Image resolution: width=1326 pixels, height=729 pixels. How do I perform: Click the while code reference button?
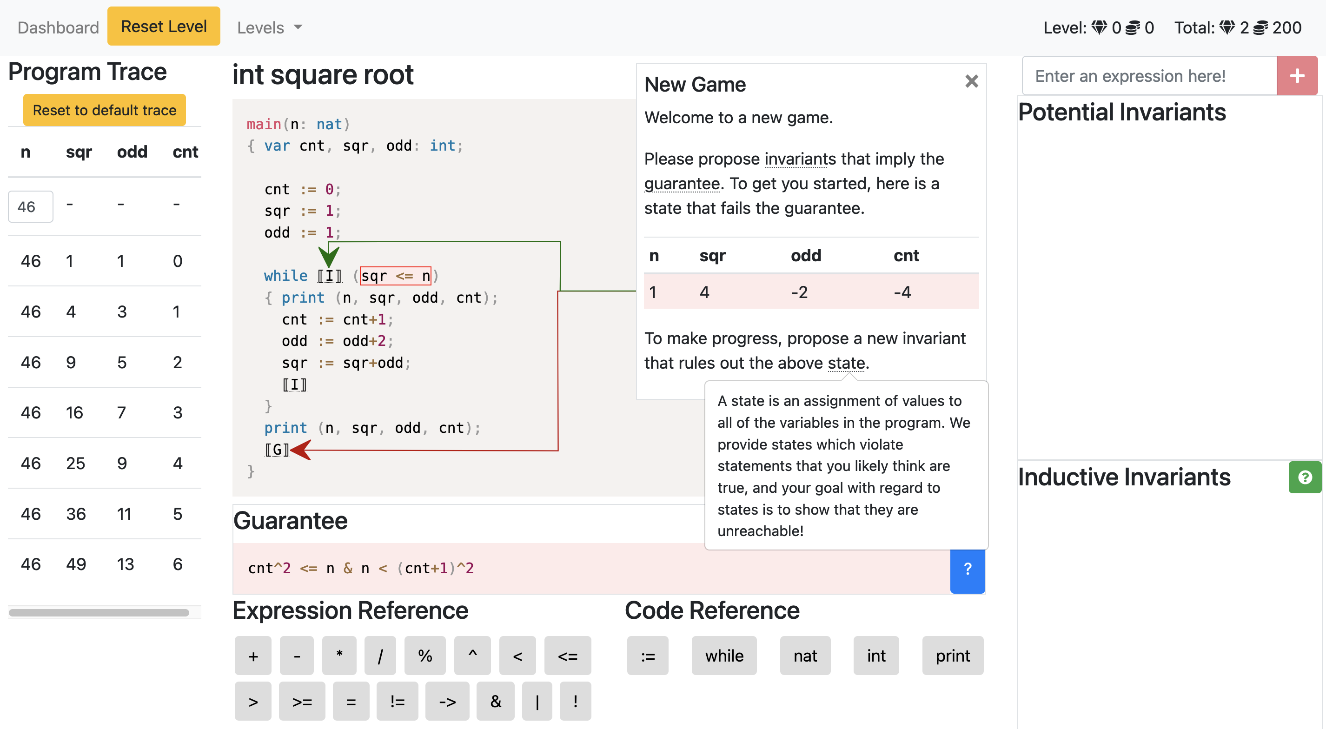(x=724, y=656)
